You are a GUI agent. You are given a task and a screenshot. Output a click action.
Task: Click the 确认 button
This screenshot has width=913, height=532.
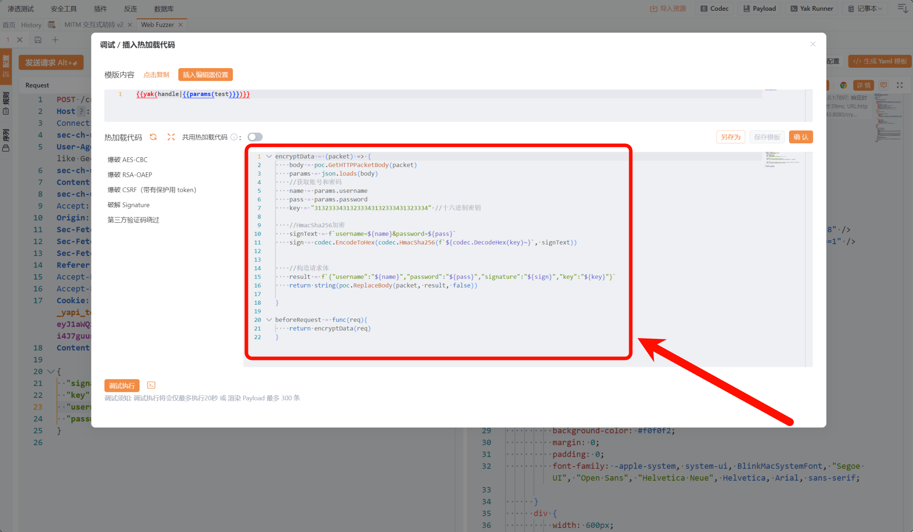pyautogui.click(x=801, y=137)
